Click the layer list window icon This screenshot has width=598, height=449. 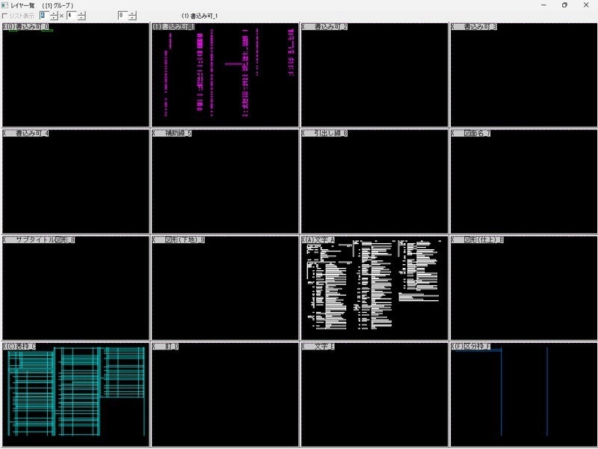coord(4,5)
